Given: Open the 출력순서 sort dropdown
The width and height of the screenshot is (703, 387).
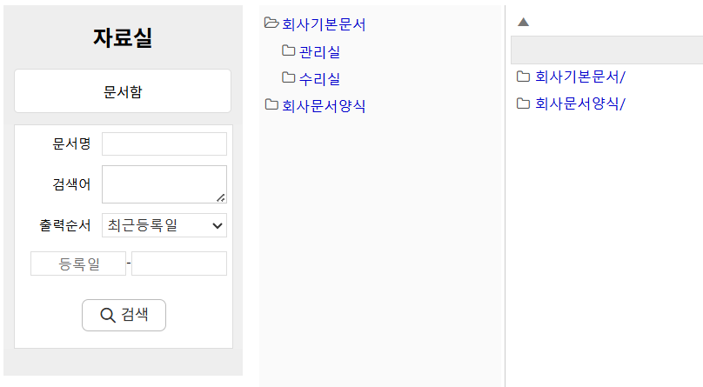Looking at the screenshot, I should pos(164,225).
